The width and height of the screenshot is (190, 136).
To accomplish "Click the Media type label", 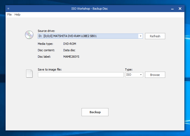I will click(45, 44).
